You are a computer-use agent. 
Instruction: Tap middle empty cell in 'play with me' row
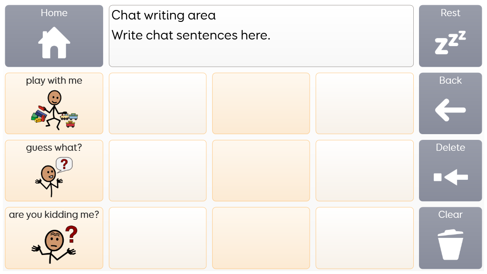point(261,103)
